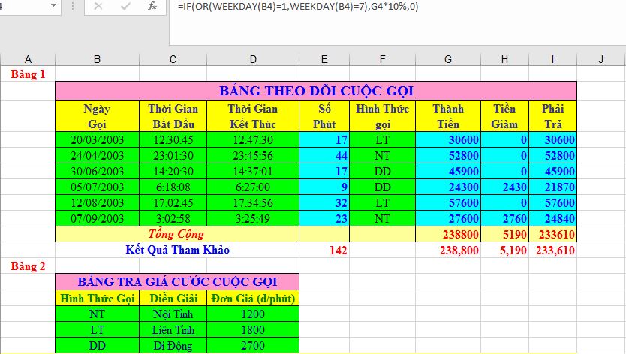The height and width of the screenshot is (354, 626).
Task: Click the Enter checkmark formula icon
Action: point(125,7)
